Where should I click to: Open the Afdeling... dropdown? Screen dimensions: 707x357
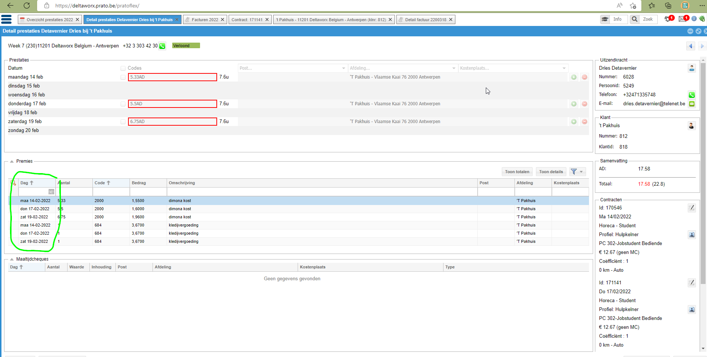[x=403, y=68]
